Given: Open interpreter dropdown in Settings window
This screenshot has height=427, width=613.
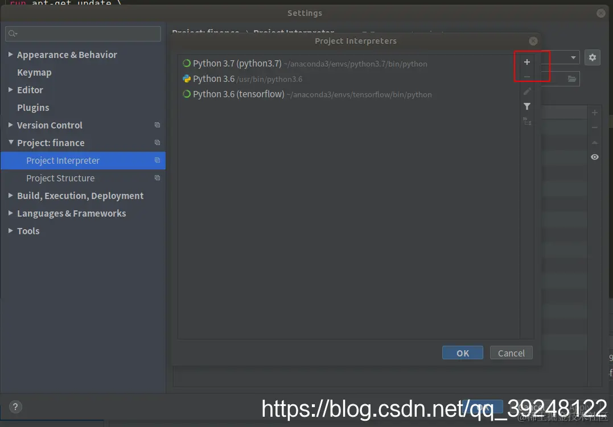Looking at the screenshot, I should pos(573,57).
